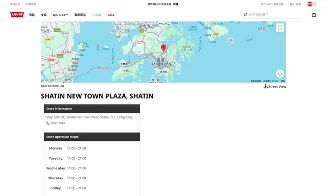The width and height of the screenshot is (327, 196).
Task: Click the 珠海市 label on map
Action: click(72, 70)
